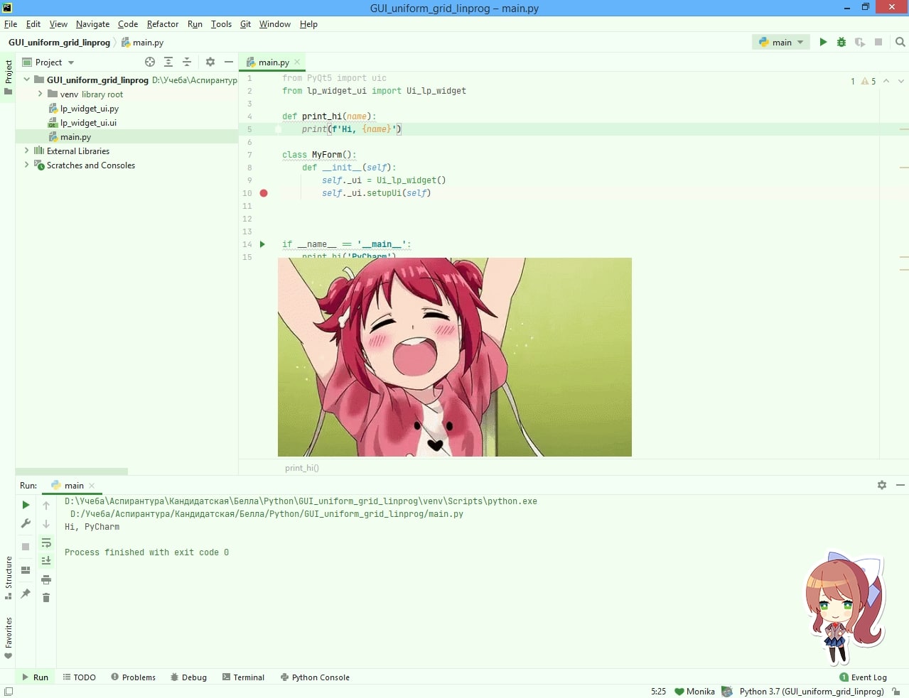
Task: Expand all in the Project panel
Action: point(168,62)
